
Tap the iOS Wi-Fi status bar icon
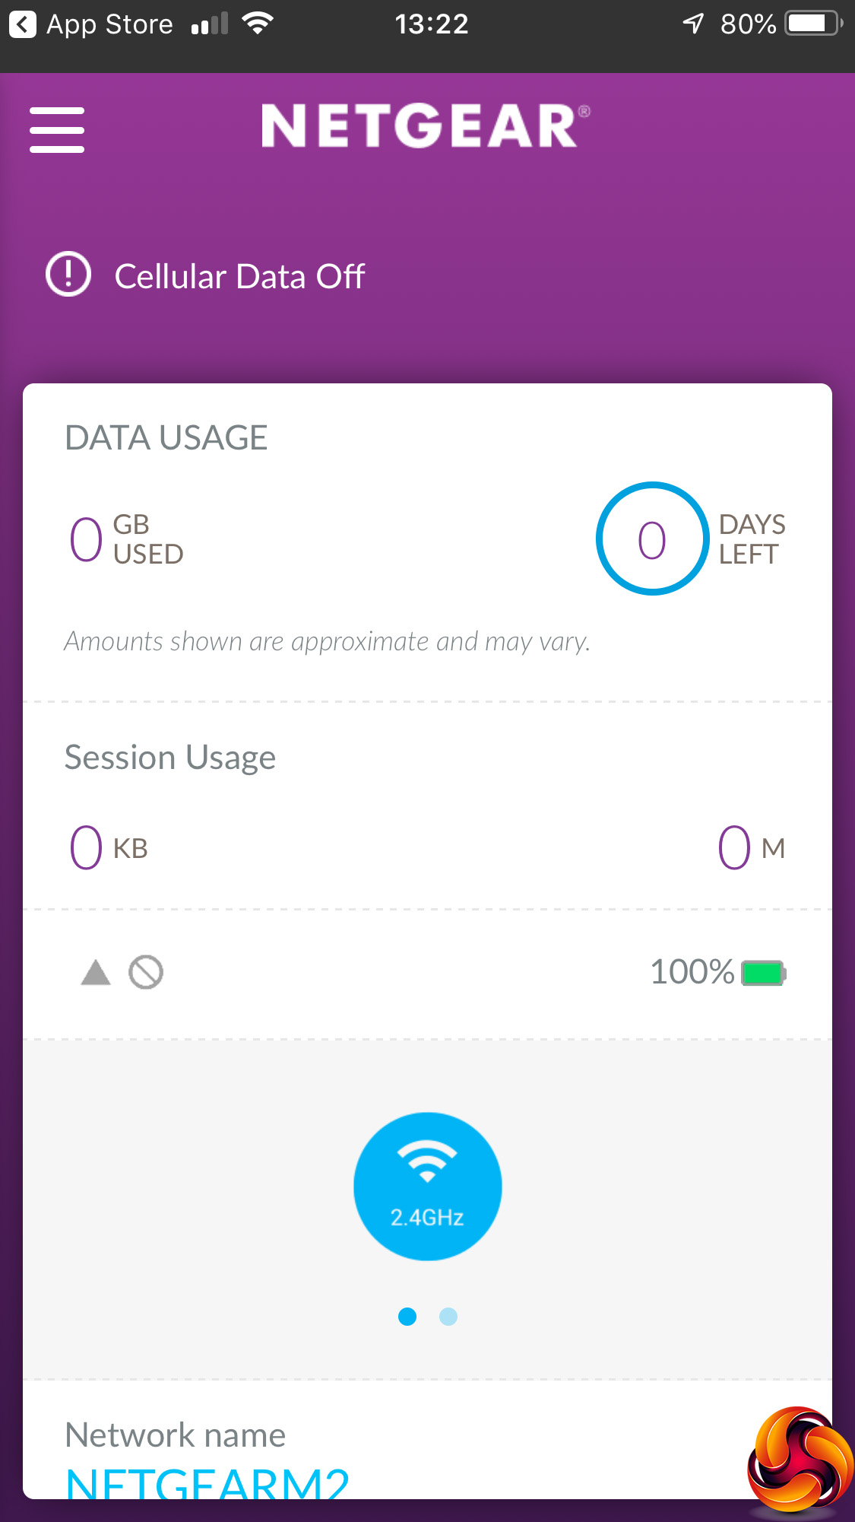(258, 24)
